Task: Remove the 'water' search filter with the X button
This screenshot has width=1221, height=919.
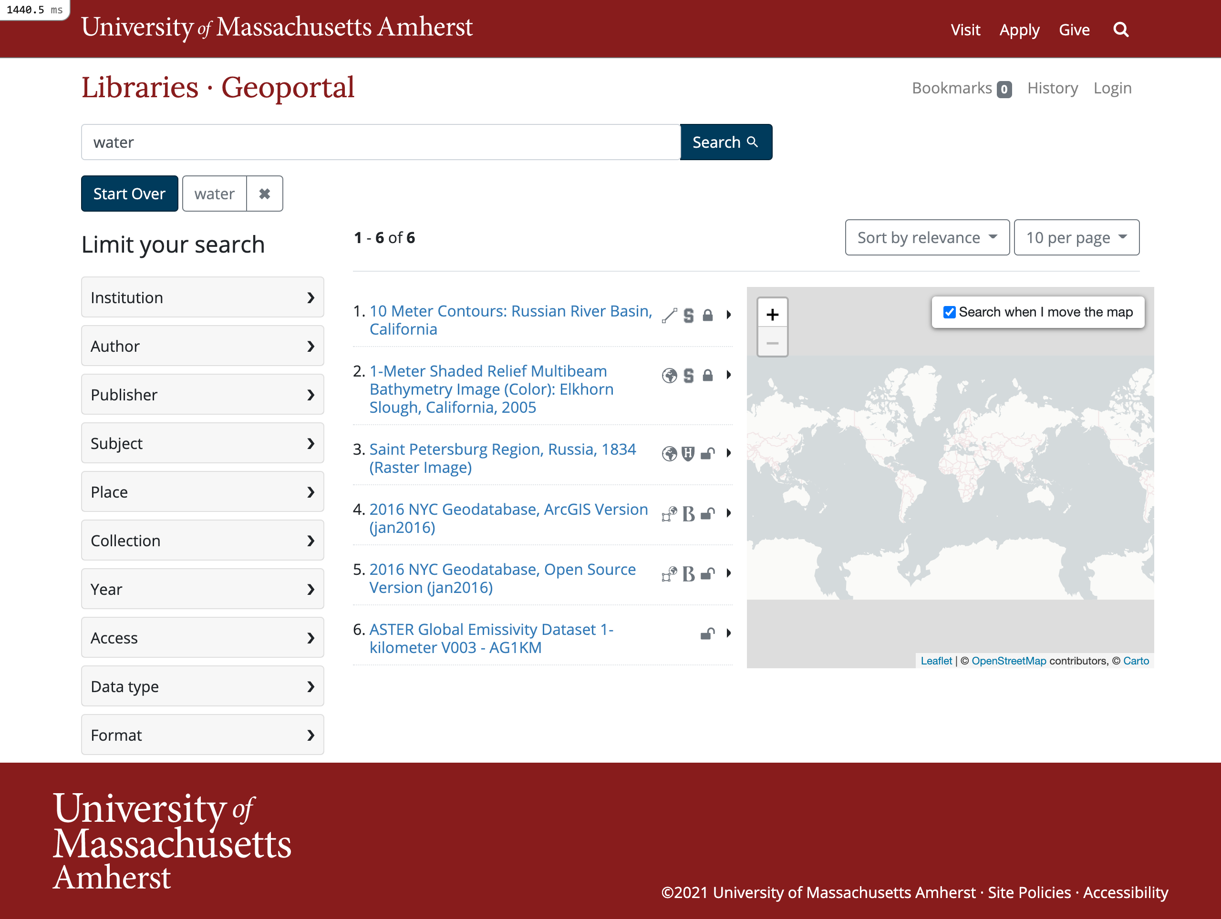Action: coord(264,193)
